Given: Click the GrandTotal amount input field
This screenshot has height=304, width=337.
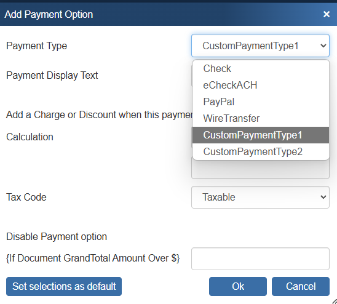Looking at the screenshot, I should coord(260,258).
